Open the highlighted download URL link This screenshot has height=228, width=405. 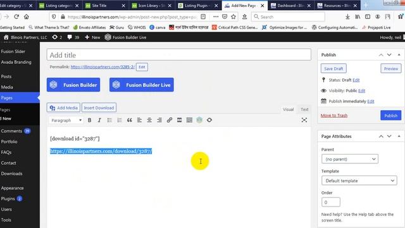[101, 151]
